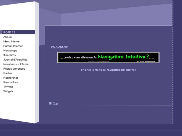
Task: Click the Navigation Intuitive banner image
Action: 108,57
